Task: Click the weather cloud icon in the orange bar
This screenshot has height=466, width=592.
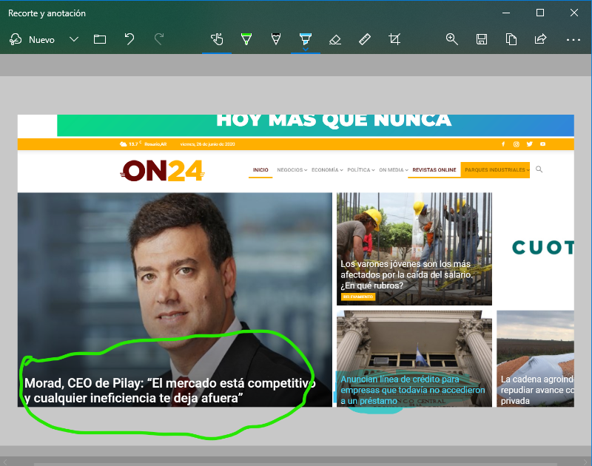Action: tap(123, 143)
